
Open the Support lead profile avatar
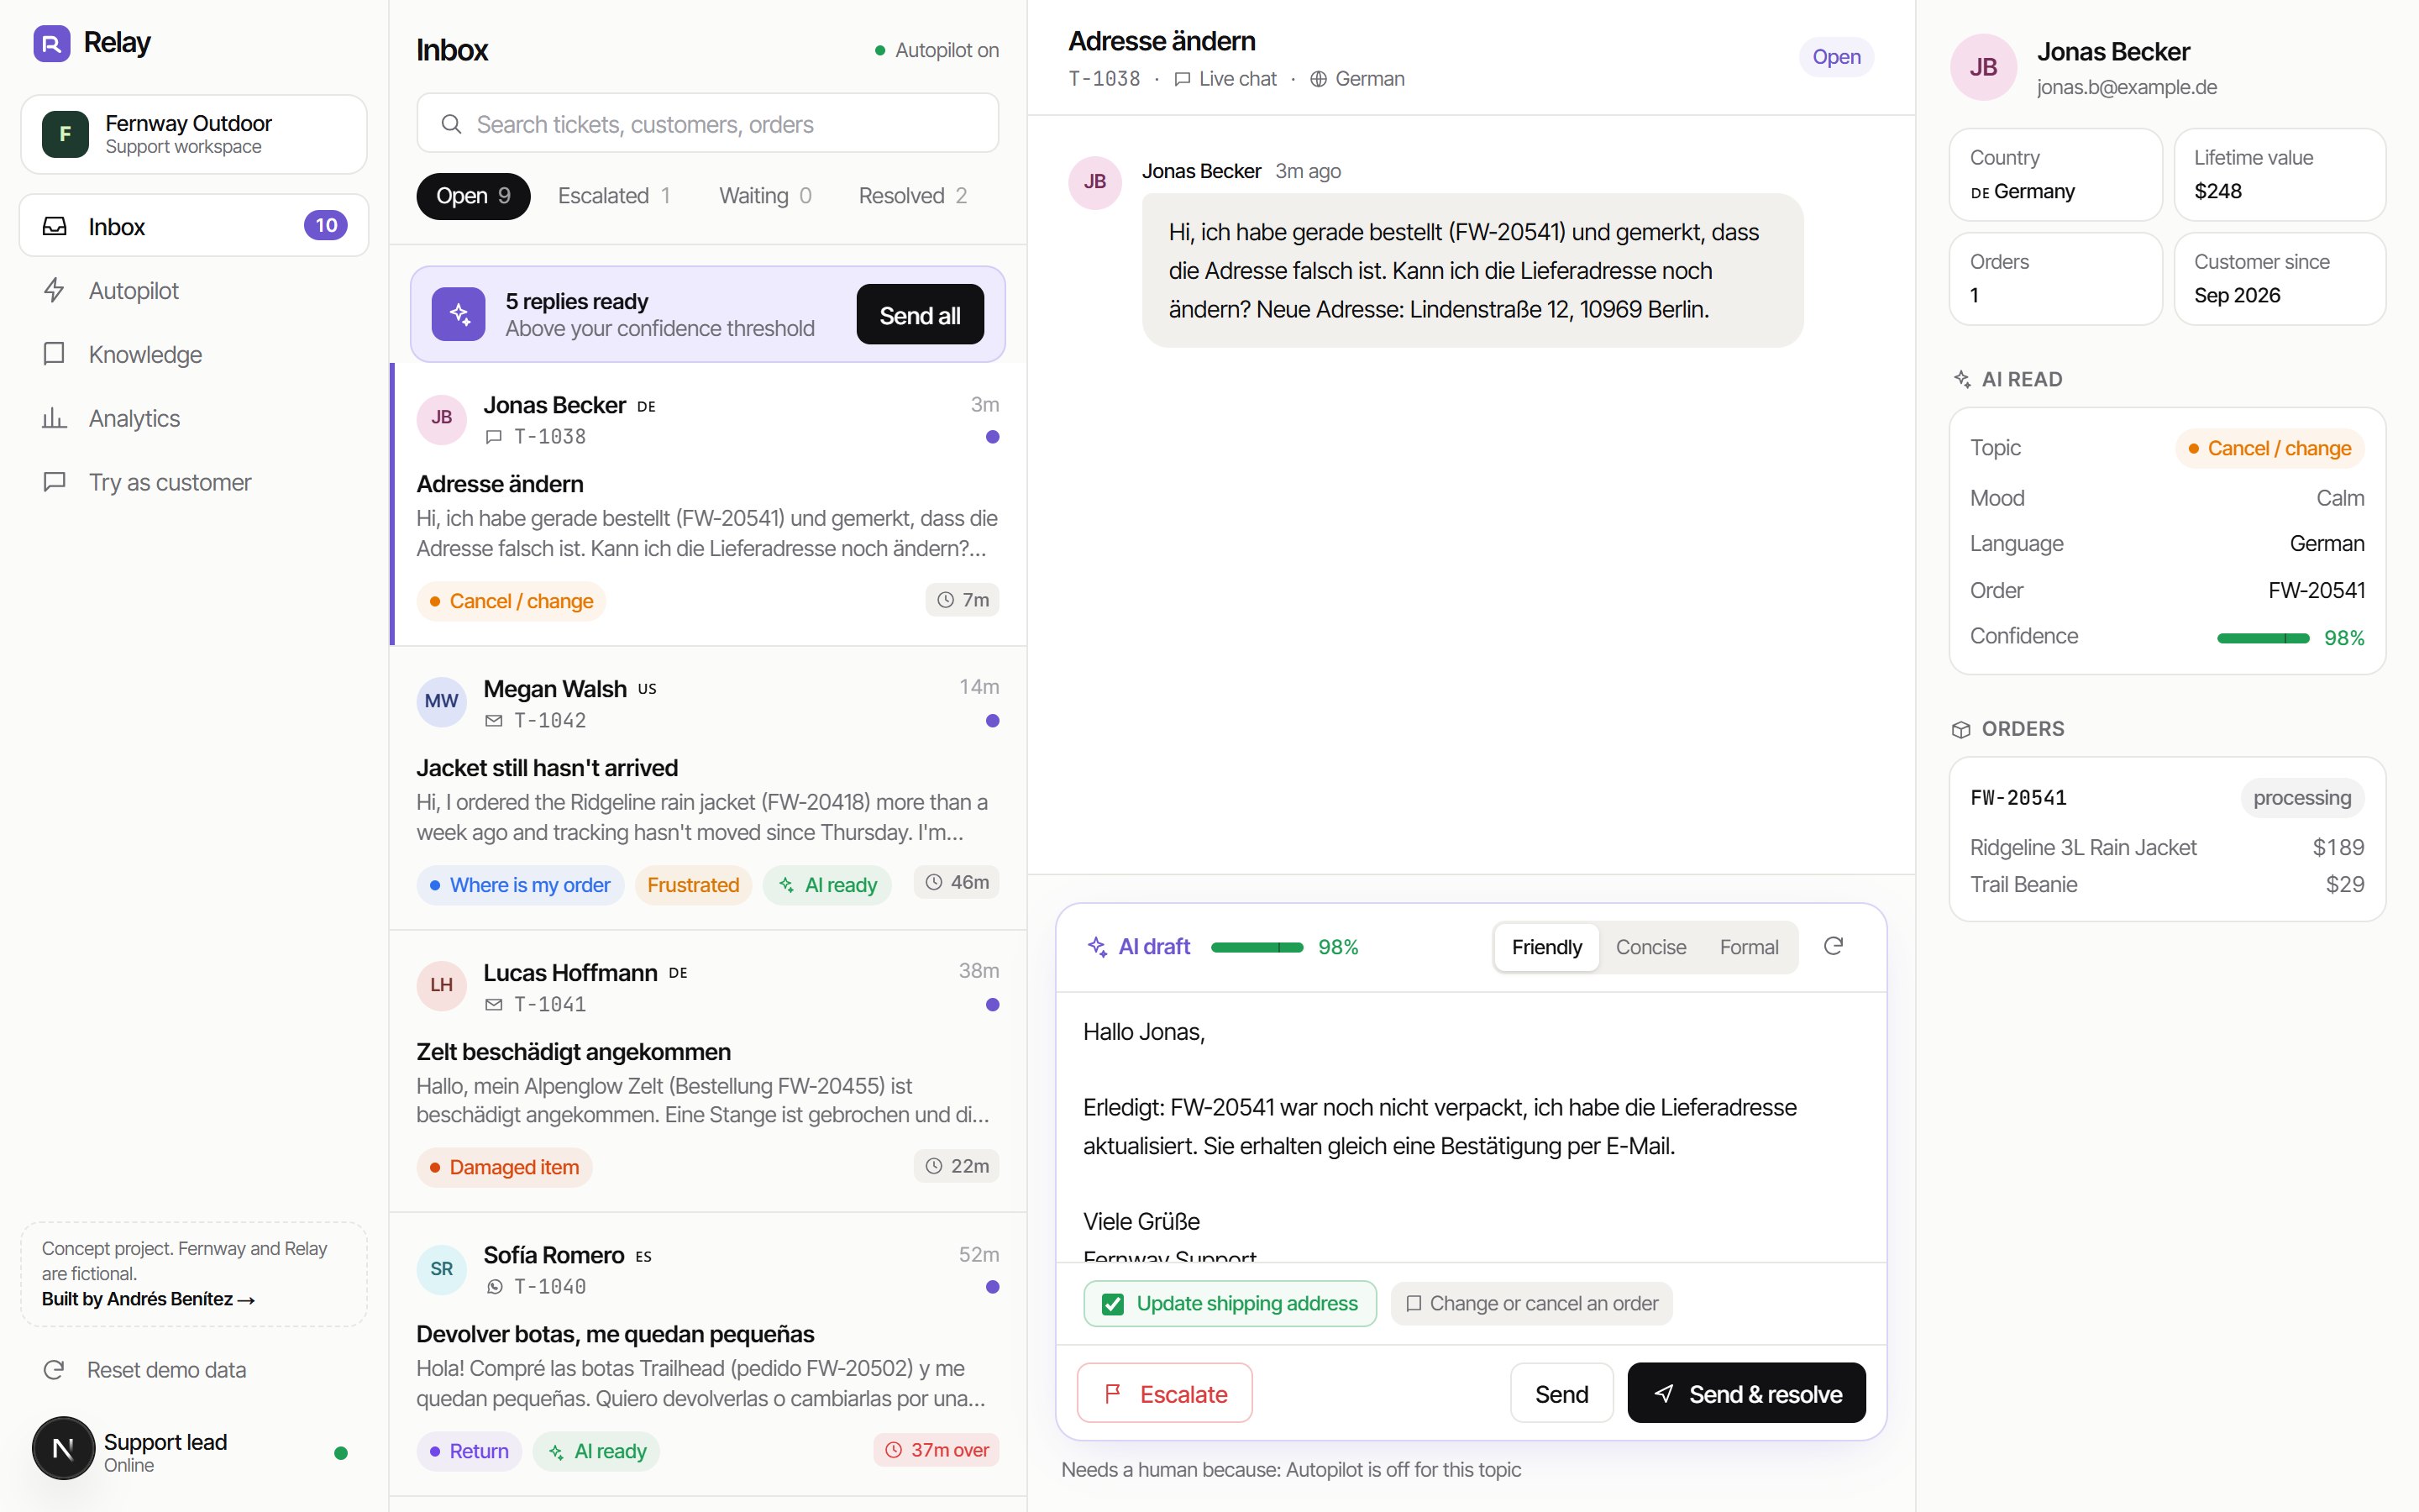[63, 1448]
